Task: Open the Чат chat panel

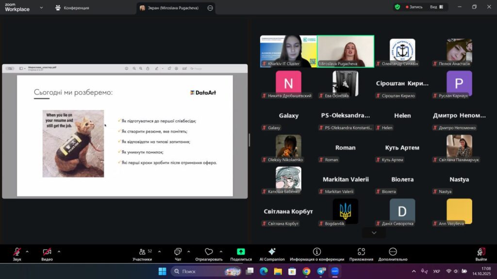Action: (x=178, y=252)
